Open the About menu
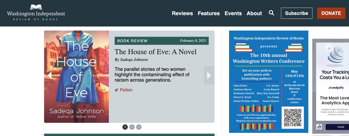 (254, 13)
